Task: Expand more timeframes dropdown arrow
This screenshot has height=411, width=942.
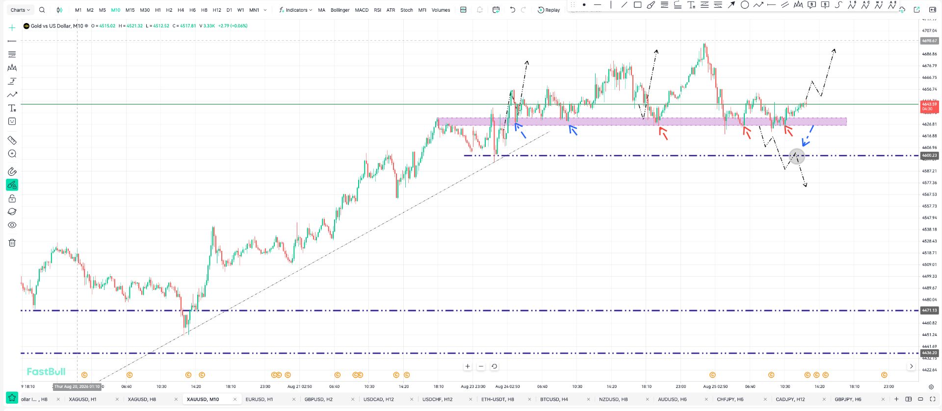Action: (x=265, y=10)
